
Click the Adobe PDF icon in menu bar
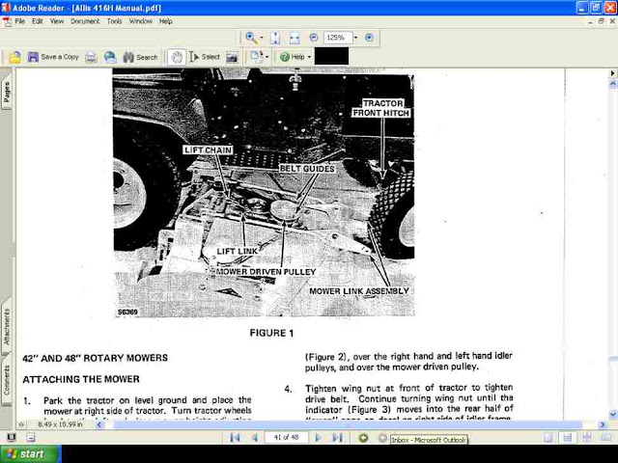point(7,21)
